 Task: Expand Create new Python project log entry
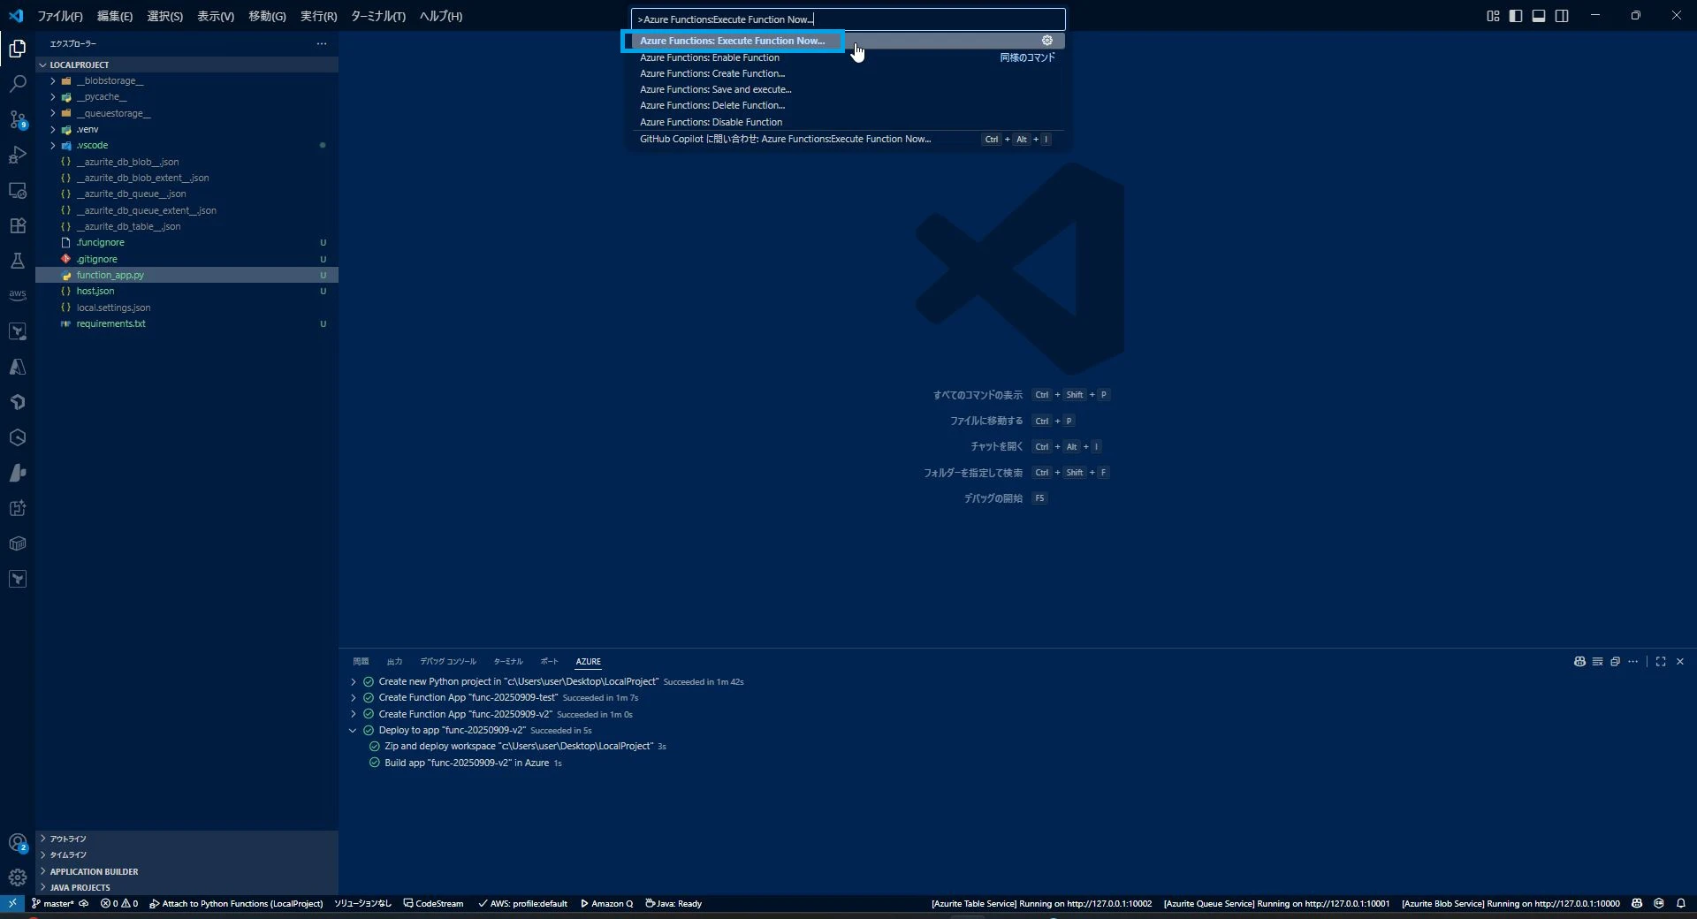(353, 682)
